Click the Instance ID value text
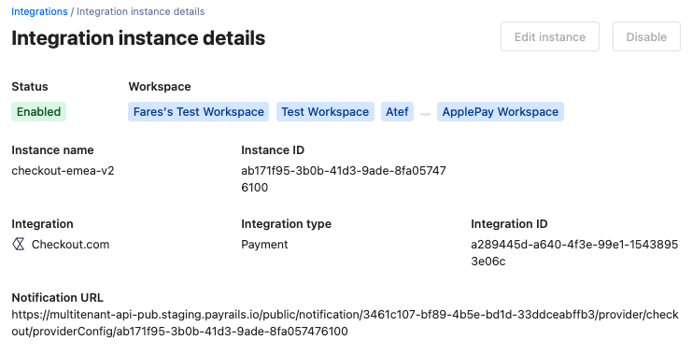The height and width of the screenshot is (354, 692). coord(344,178)
